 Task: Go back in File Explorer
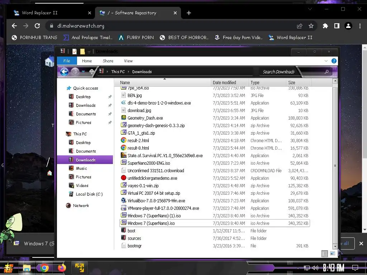[x=65, y=72]
